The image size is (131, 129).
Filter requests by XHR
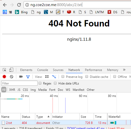pos(12,90)
